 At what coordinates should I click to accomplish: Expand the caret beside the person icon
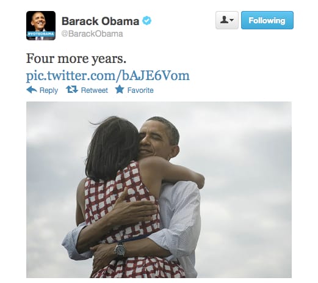tap(231, 20)
